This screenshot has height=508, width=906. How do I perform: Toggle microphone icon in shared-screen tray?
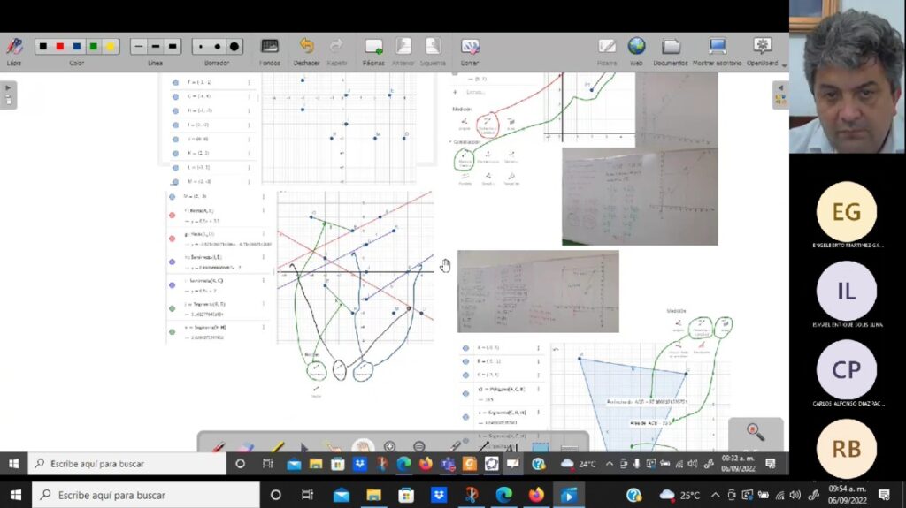(637, 464)
